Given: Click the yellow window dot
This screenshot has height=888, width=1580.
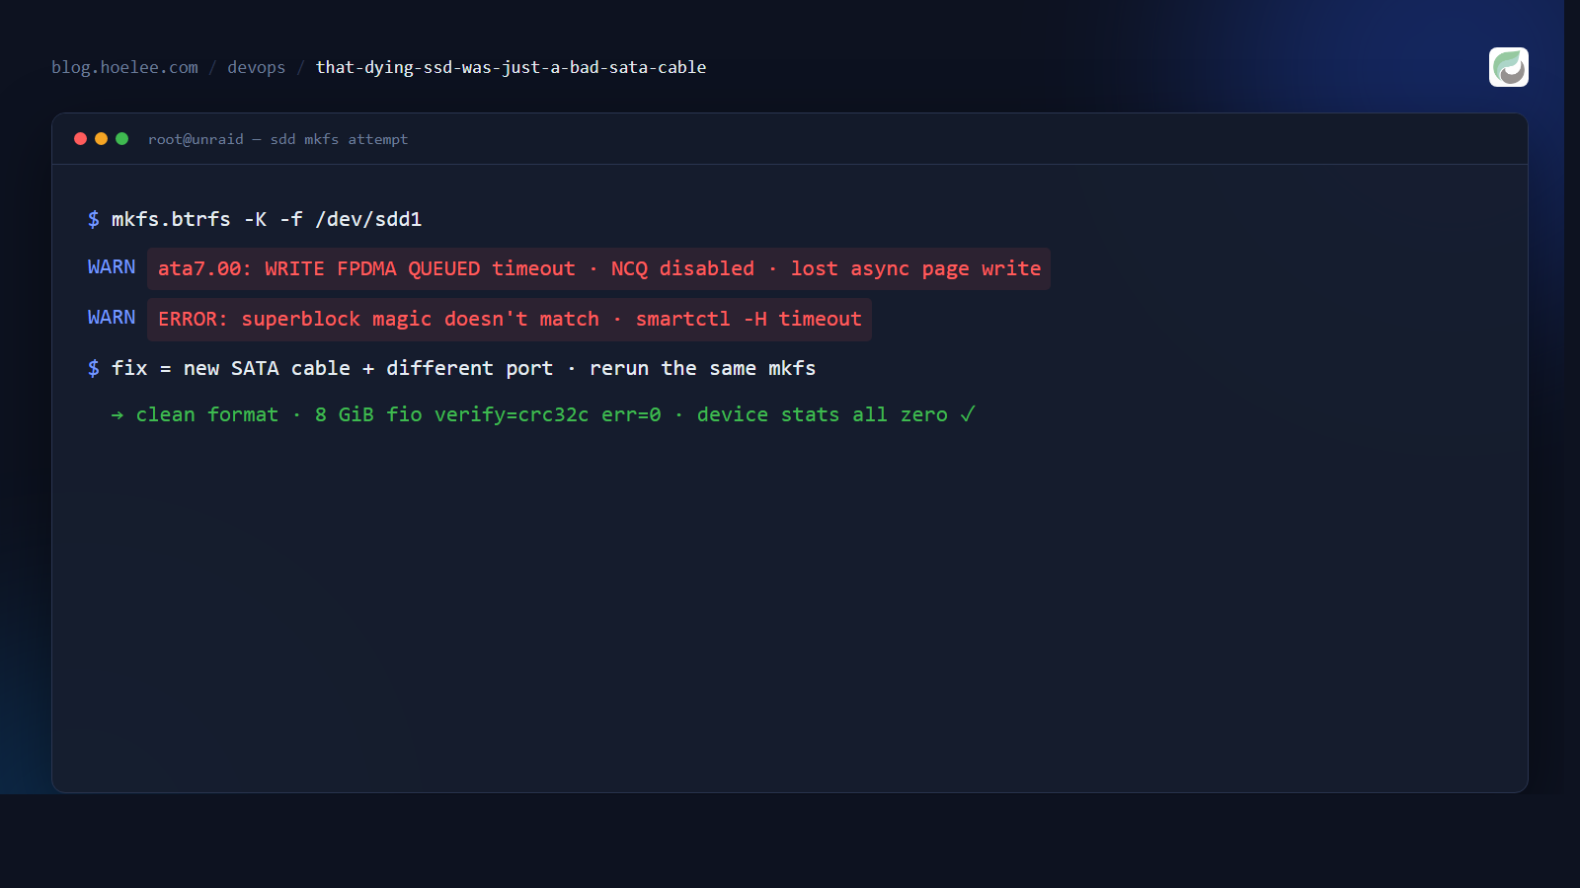Looking at the screenshot, I should (101, 139).
